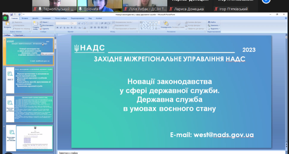
Task: Toggle underline Ч formatting
Action: pyautogui.click(x=64, y=28)
